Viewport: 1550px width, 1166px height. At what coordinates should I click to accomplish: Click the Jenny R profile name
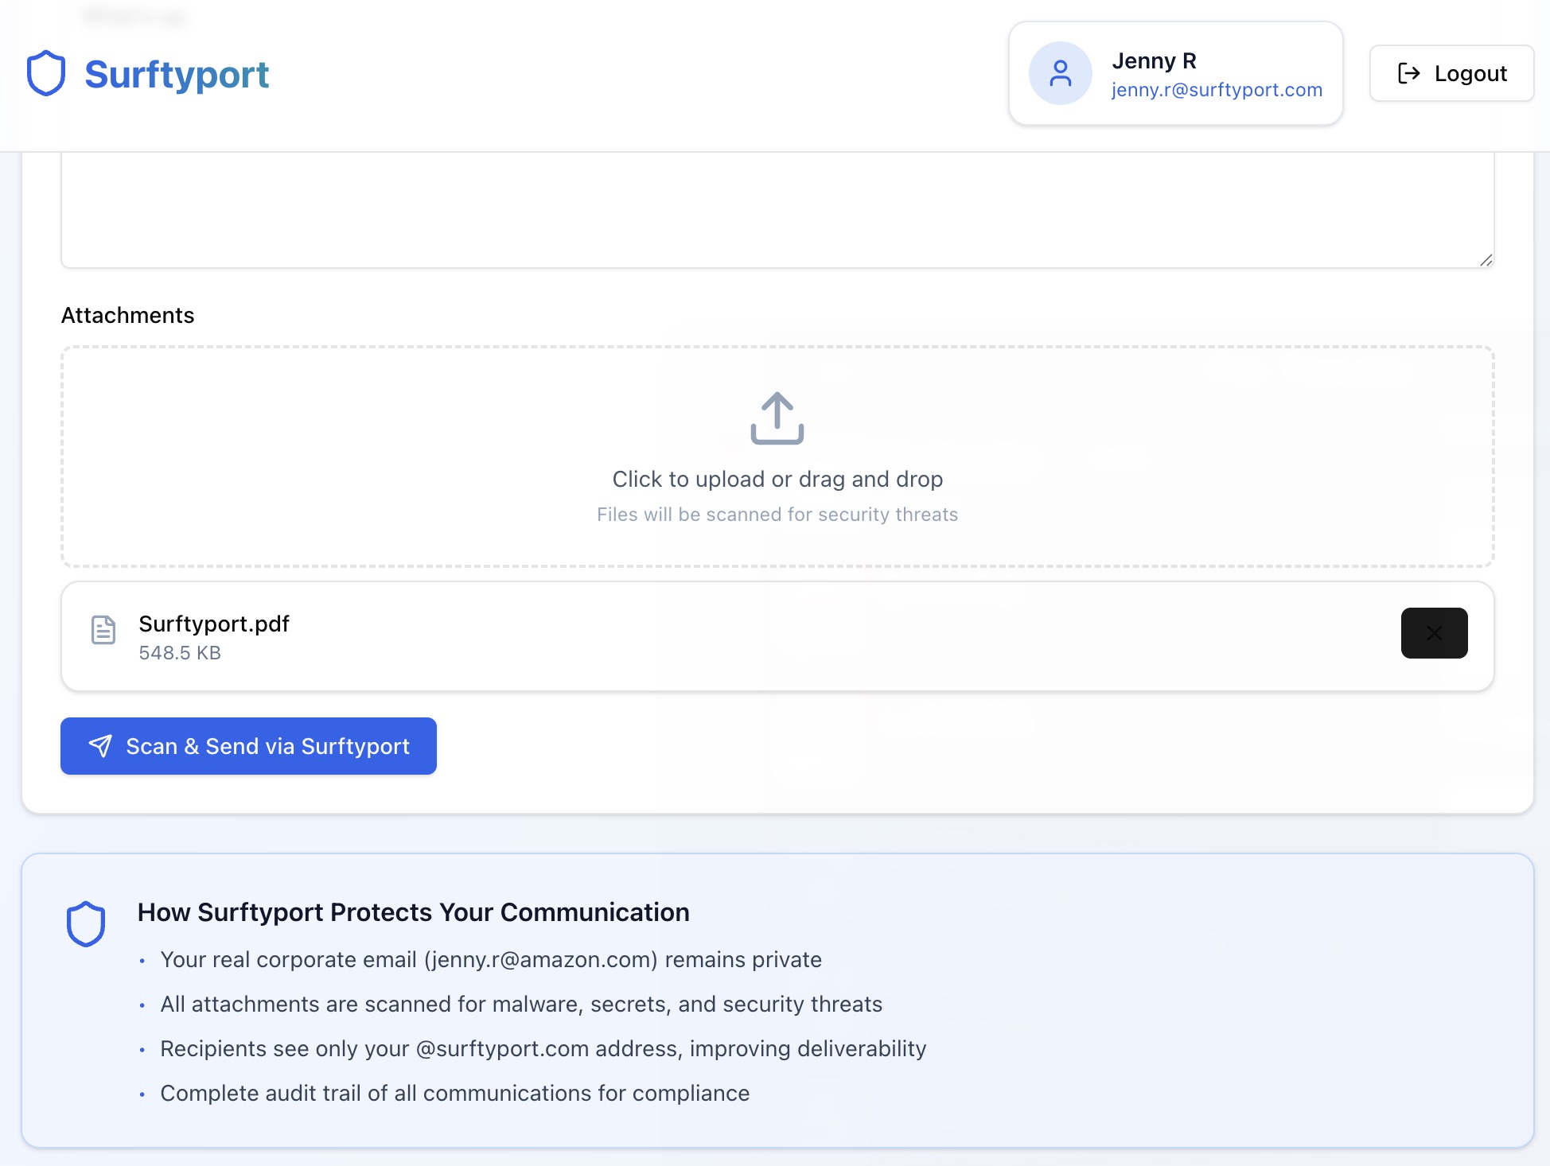click(1154, 60)
